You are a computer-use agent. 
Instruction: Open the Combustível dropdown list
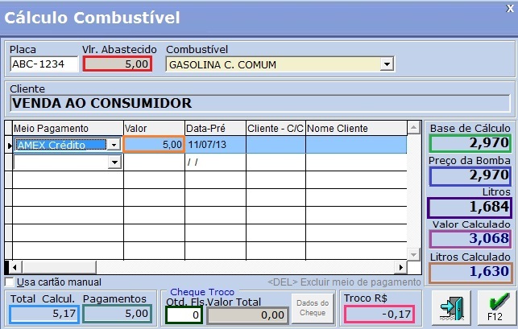[x=386, y=64]
